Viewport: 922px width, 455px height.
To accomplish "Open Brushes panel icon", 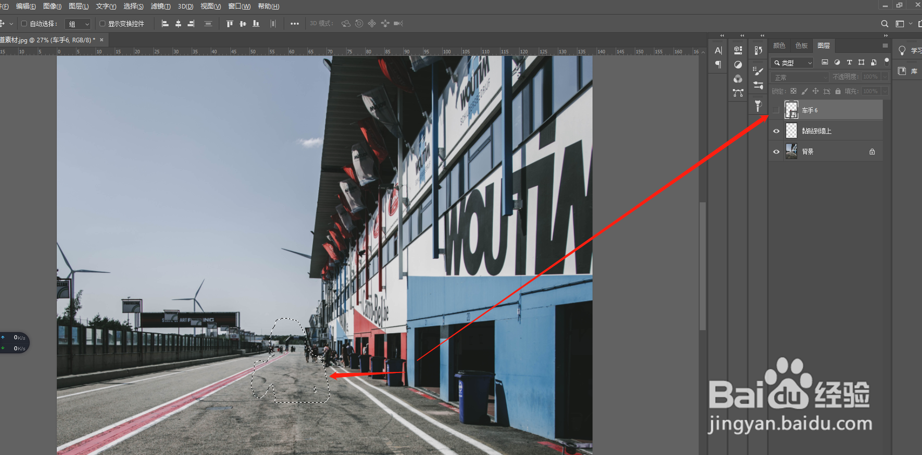I will coord(759,71).
